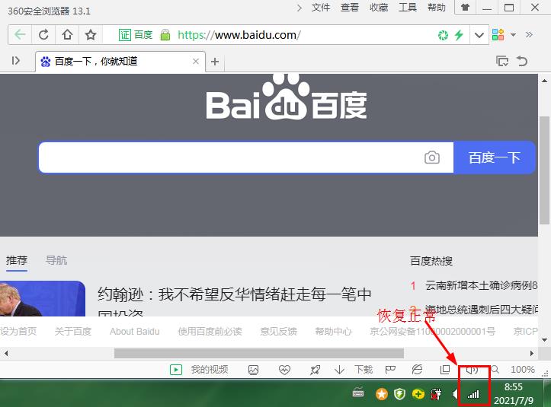The width and height of the screenshot is (551, 407).
Task: Toggle the sidebar panel icon left of tabs
Action: pyautogui.click(x=15, y=61)
